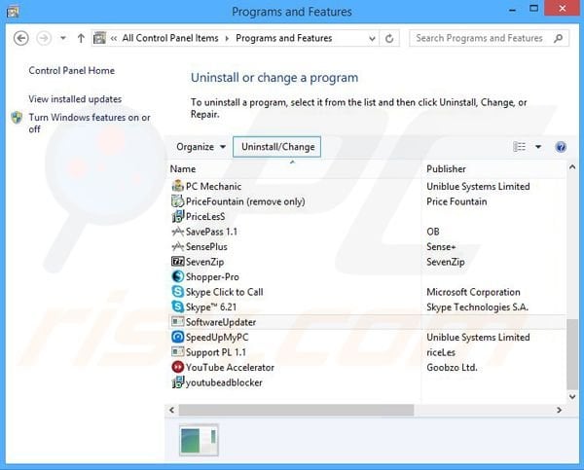The image size is (584, 470).
Task: Click All Control Panel Items breadcrumb
Action: click(x=170, y=38)
